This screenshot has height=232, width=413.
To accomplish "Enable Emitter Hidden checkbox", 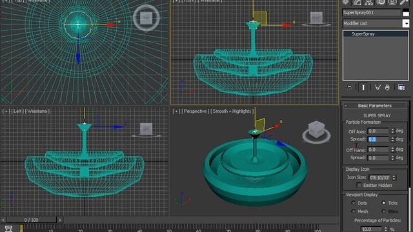I will click(x=359, y=185).
